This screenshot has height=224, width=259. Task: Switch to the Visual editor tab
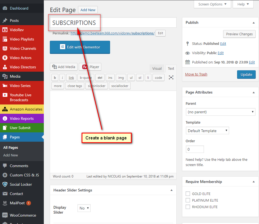[157, 69]
